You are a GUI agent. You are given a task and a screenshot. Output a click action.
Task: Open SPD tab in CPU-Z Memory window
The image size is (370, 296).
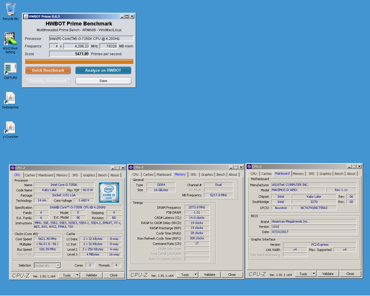(x=193, y=175)
